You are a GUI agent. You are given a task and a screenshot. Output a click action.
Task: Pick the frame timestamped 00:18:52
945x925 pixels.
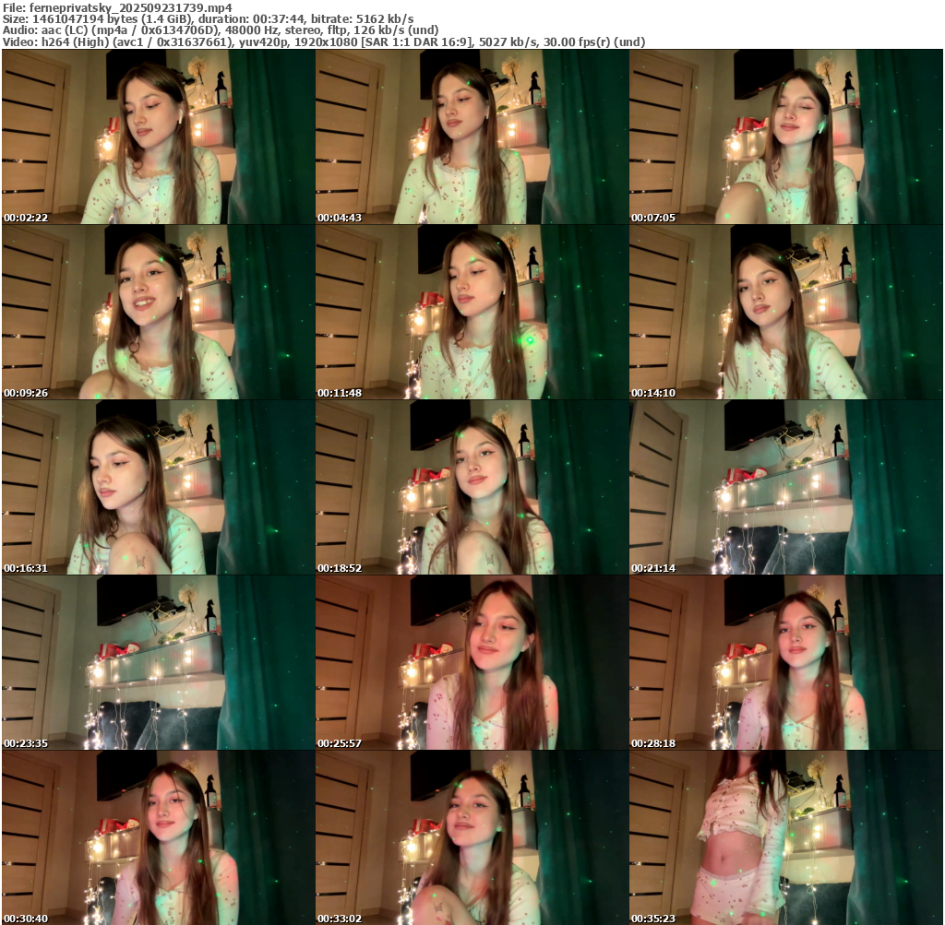tap(472, 487)
